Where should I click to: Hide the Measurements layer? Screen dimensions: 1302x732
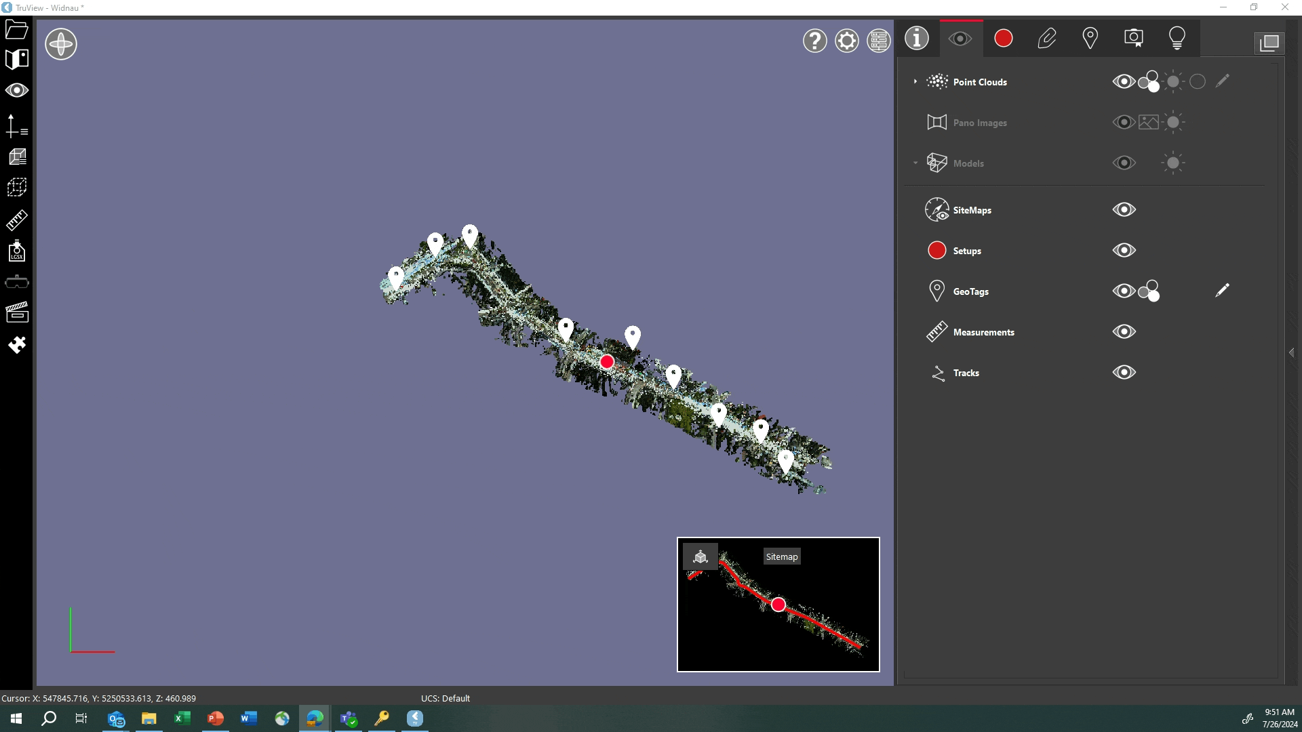pyautogui.click(x=1124, y=331)
